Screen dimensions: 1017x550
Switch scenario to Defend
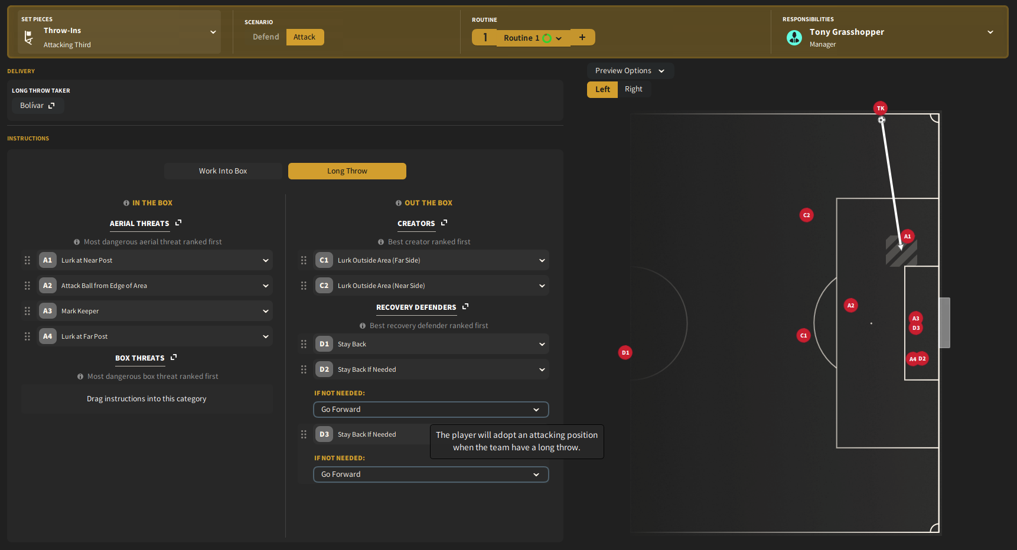[266, 37]
